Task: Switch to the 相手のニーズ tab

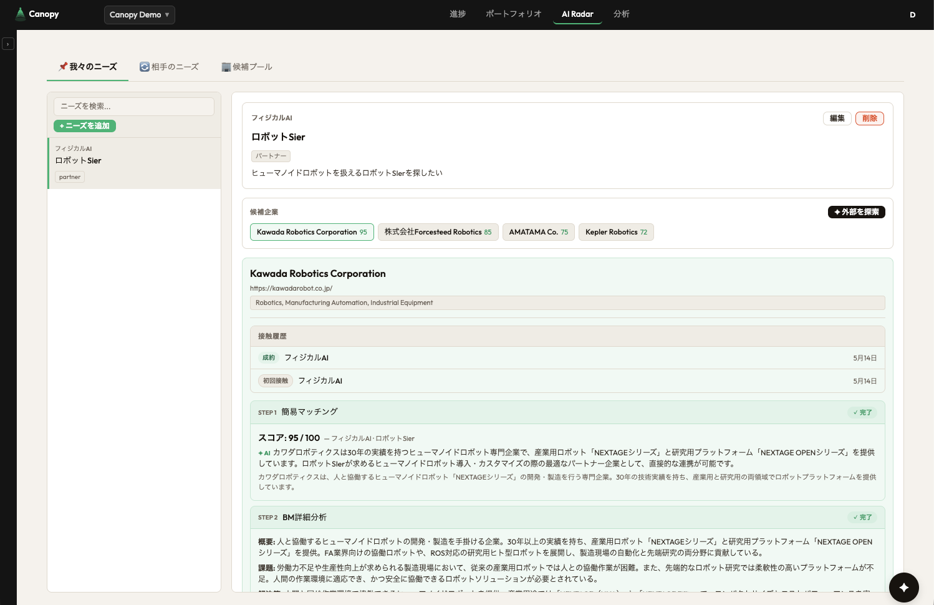Action: (169, 67)
